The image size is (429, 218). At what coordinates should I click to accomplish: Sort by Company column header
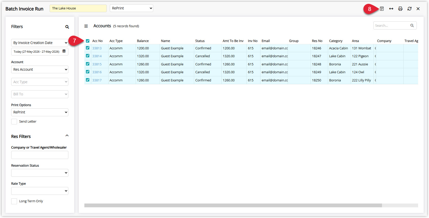tap(384, 41)
